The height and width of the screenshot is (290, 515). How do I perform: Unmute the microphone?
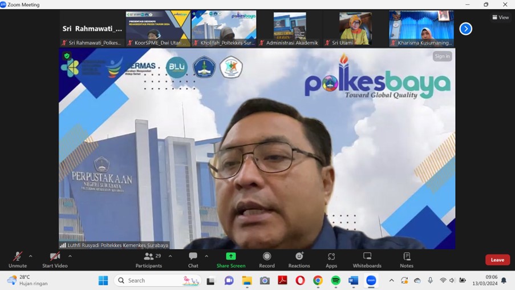18,260
